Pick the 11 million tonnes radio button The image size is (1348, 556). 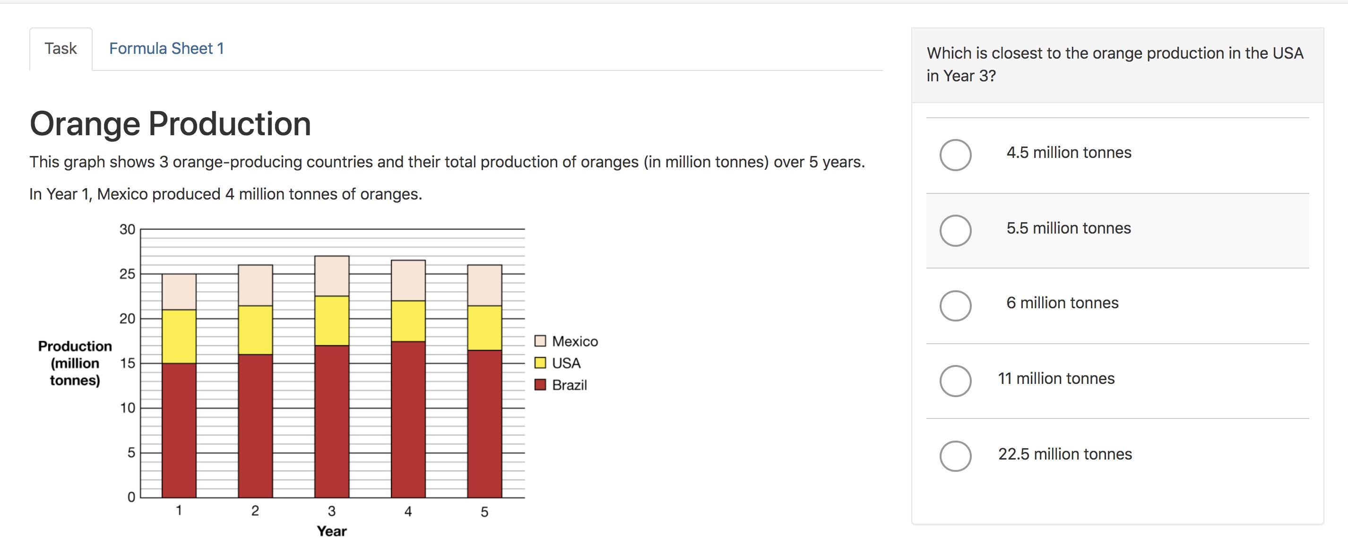tap(955, 381)
